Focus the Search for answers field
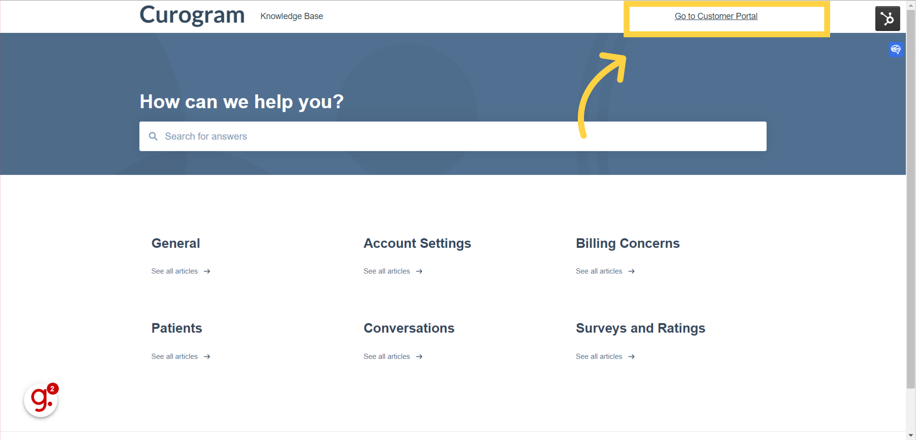The width and height of the screenshot is (916, 440). coord(458,136)
